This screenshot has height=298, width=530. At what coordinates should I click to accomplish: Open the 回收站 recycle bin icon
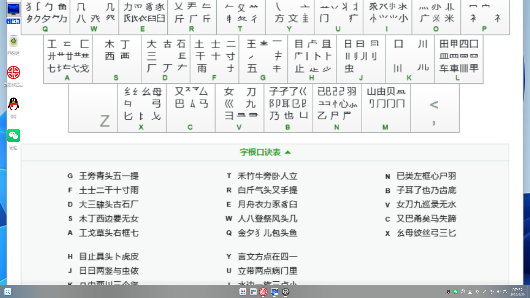[13, 45]
